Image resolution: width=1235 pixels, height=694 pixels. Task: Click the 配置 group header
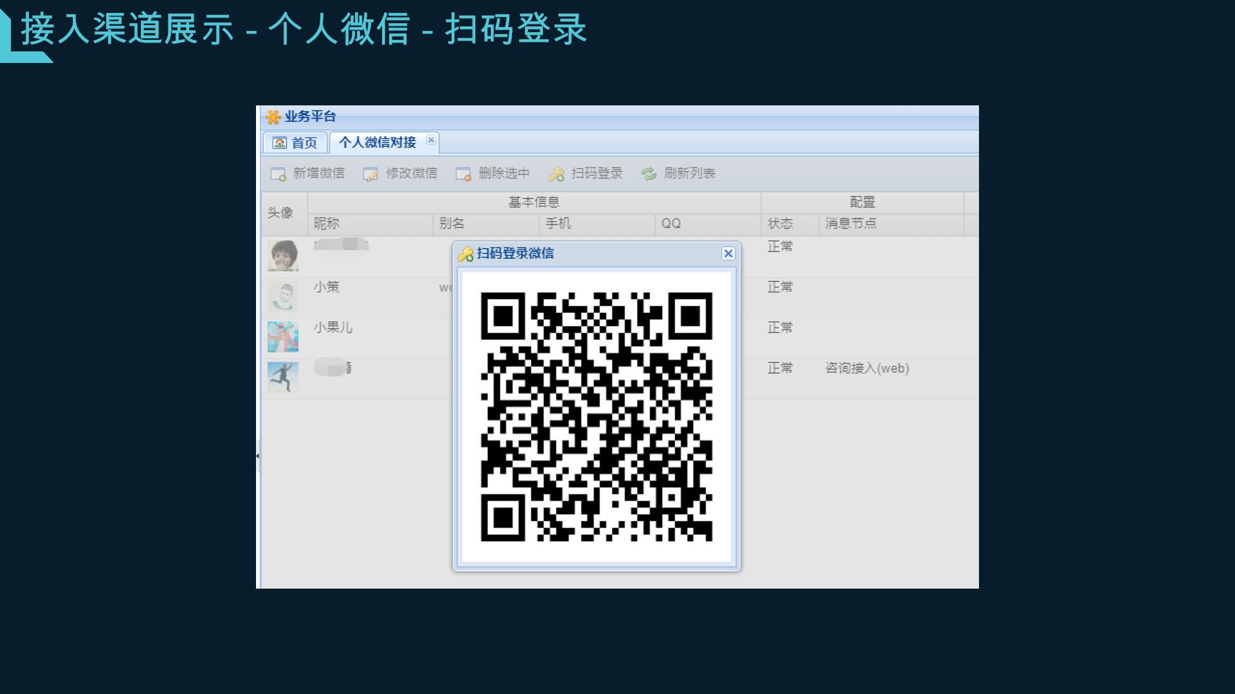tap(862, 202)
